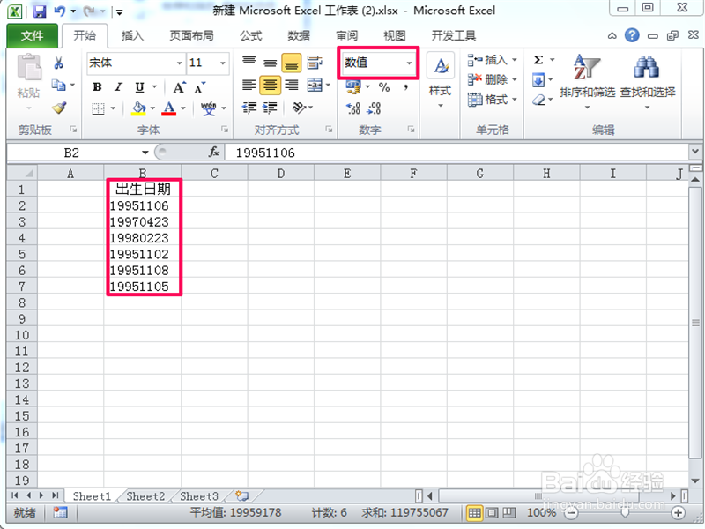Switch to the 审阅 tab
Screen dimensions: 705x529
[x=346, y=35]
